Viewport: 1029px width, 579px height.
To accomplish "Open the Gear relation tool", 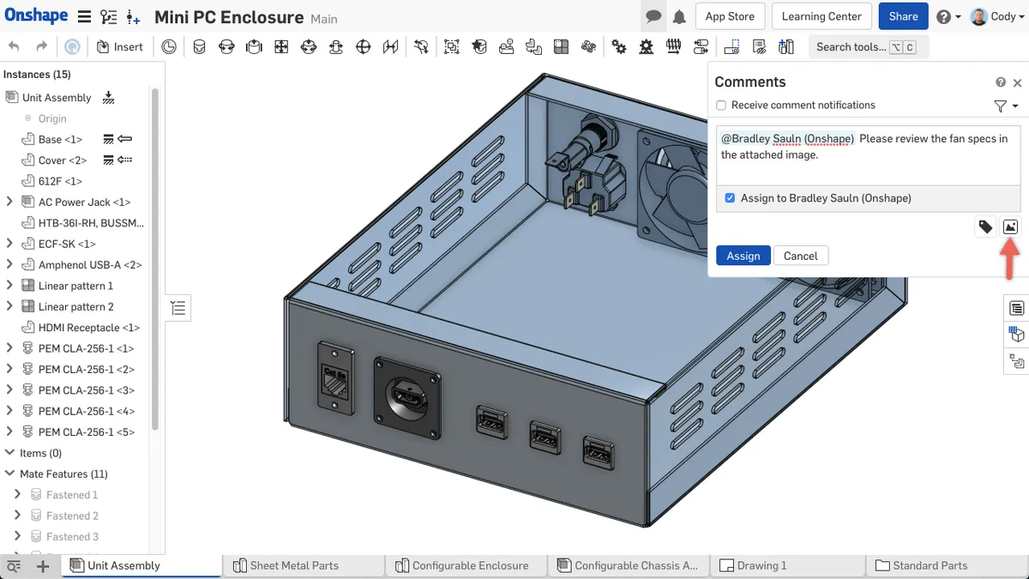I will (x=620, y=46).
